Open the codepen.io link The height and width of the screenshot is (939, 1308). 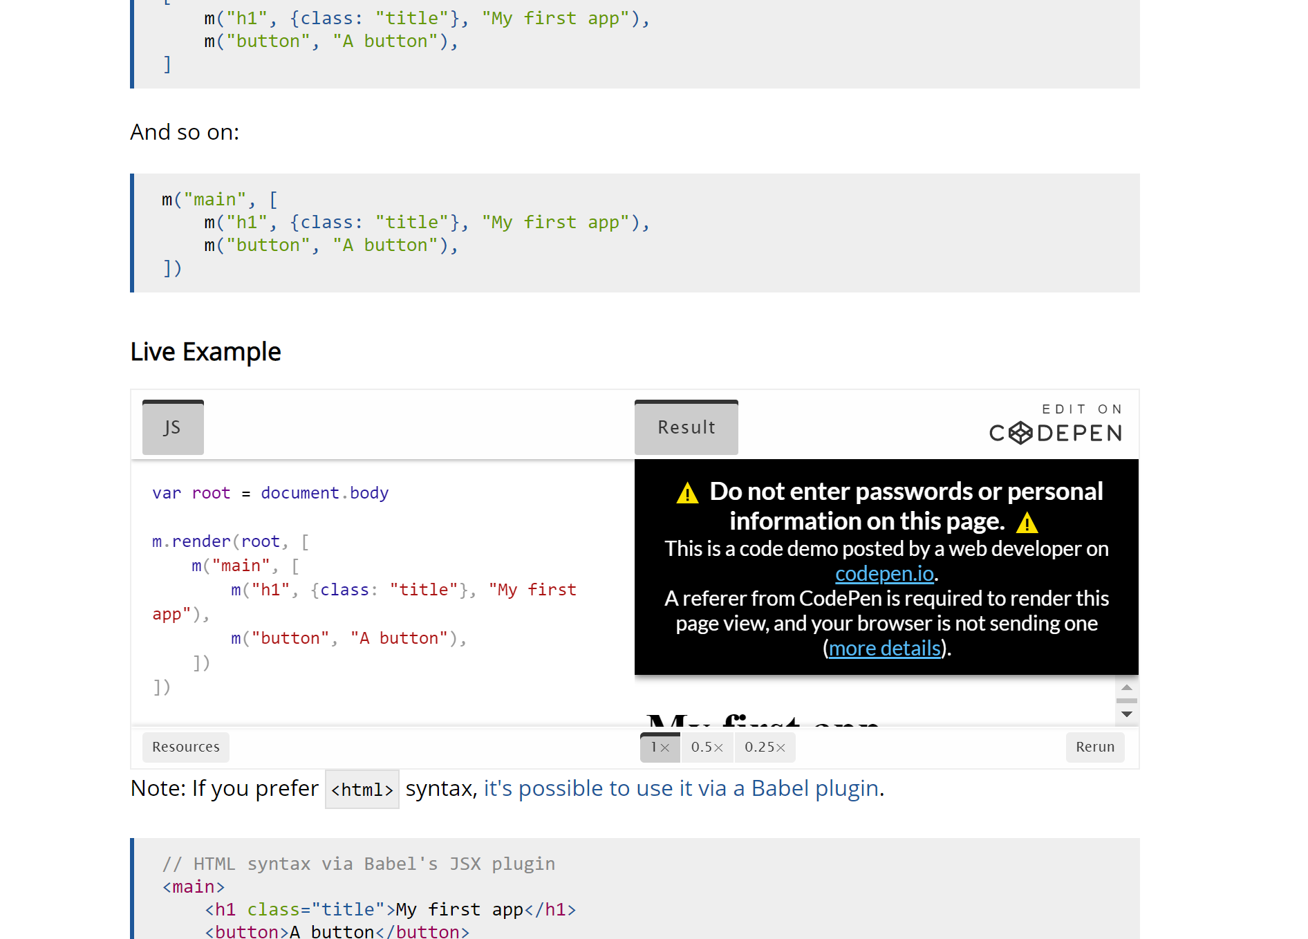click(x=884, y=573)
